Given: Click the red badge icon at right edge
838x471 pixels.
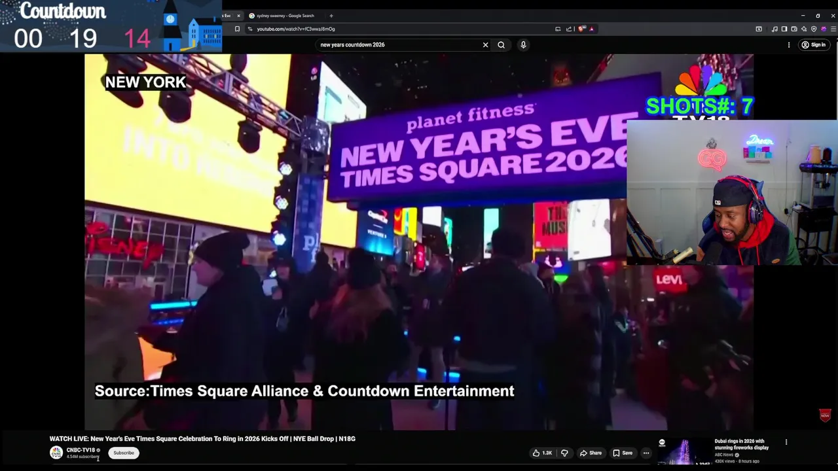Looking at the screenshot, I should pos(825,415).
